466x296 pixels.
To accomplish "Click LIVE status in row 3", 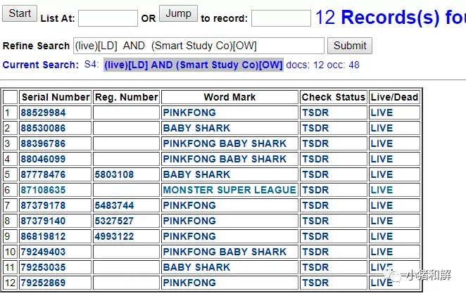I will pos(382,143).
